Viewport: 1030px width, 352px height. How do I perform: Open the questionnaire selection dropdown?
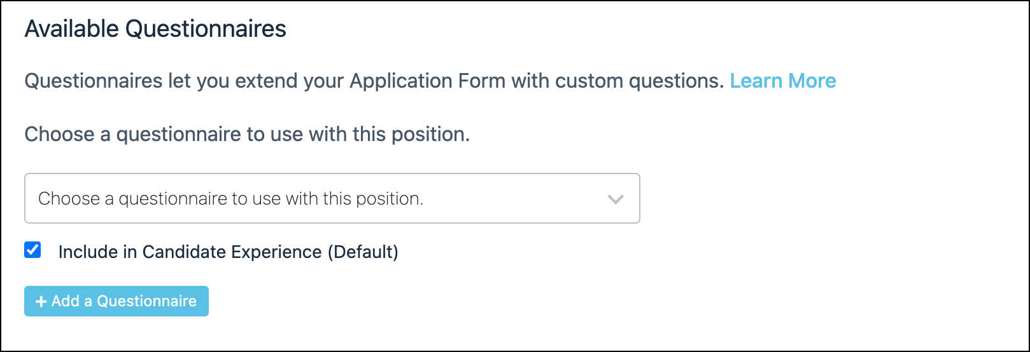[332, 199]
